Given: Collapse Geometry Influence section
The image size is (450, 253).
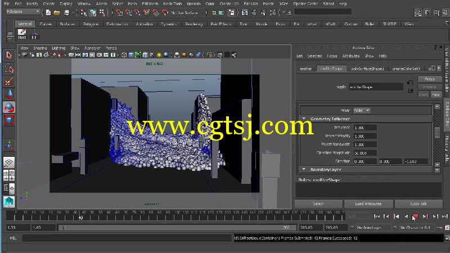Looking at the screenshot, I should pyautogui.click(x=304, y=119).
